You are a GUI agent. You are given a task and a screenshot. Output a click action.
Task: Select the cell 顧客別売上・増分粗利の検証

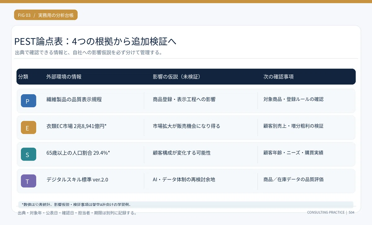click(294, 126)
